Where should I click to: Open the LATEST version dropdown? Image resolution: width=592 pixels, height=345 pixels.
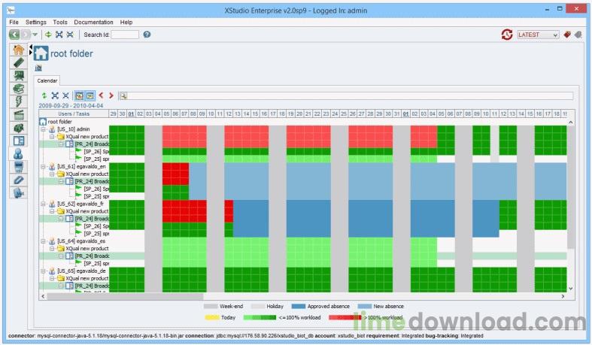click(x=538, y=35)
